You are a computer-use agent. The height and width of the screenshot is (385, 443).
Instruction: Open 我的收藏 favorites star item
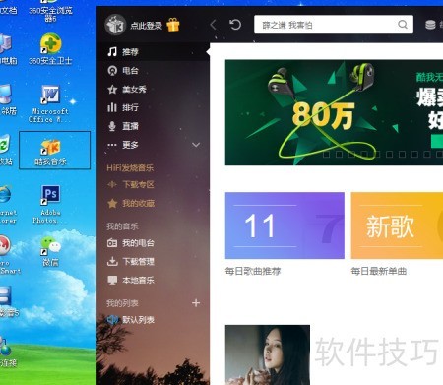tap(131, 204)
